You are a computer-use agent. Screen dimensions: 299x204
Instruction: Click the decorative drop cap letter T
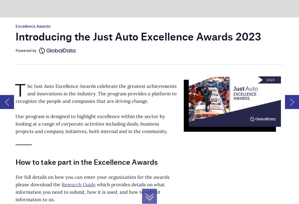click(x=20, y=90)
